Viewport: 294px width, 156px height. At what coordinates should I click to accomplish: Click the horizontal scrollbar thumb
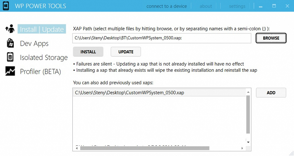pyautogui.click(x=145, y=148)
